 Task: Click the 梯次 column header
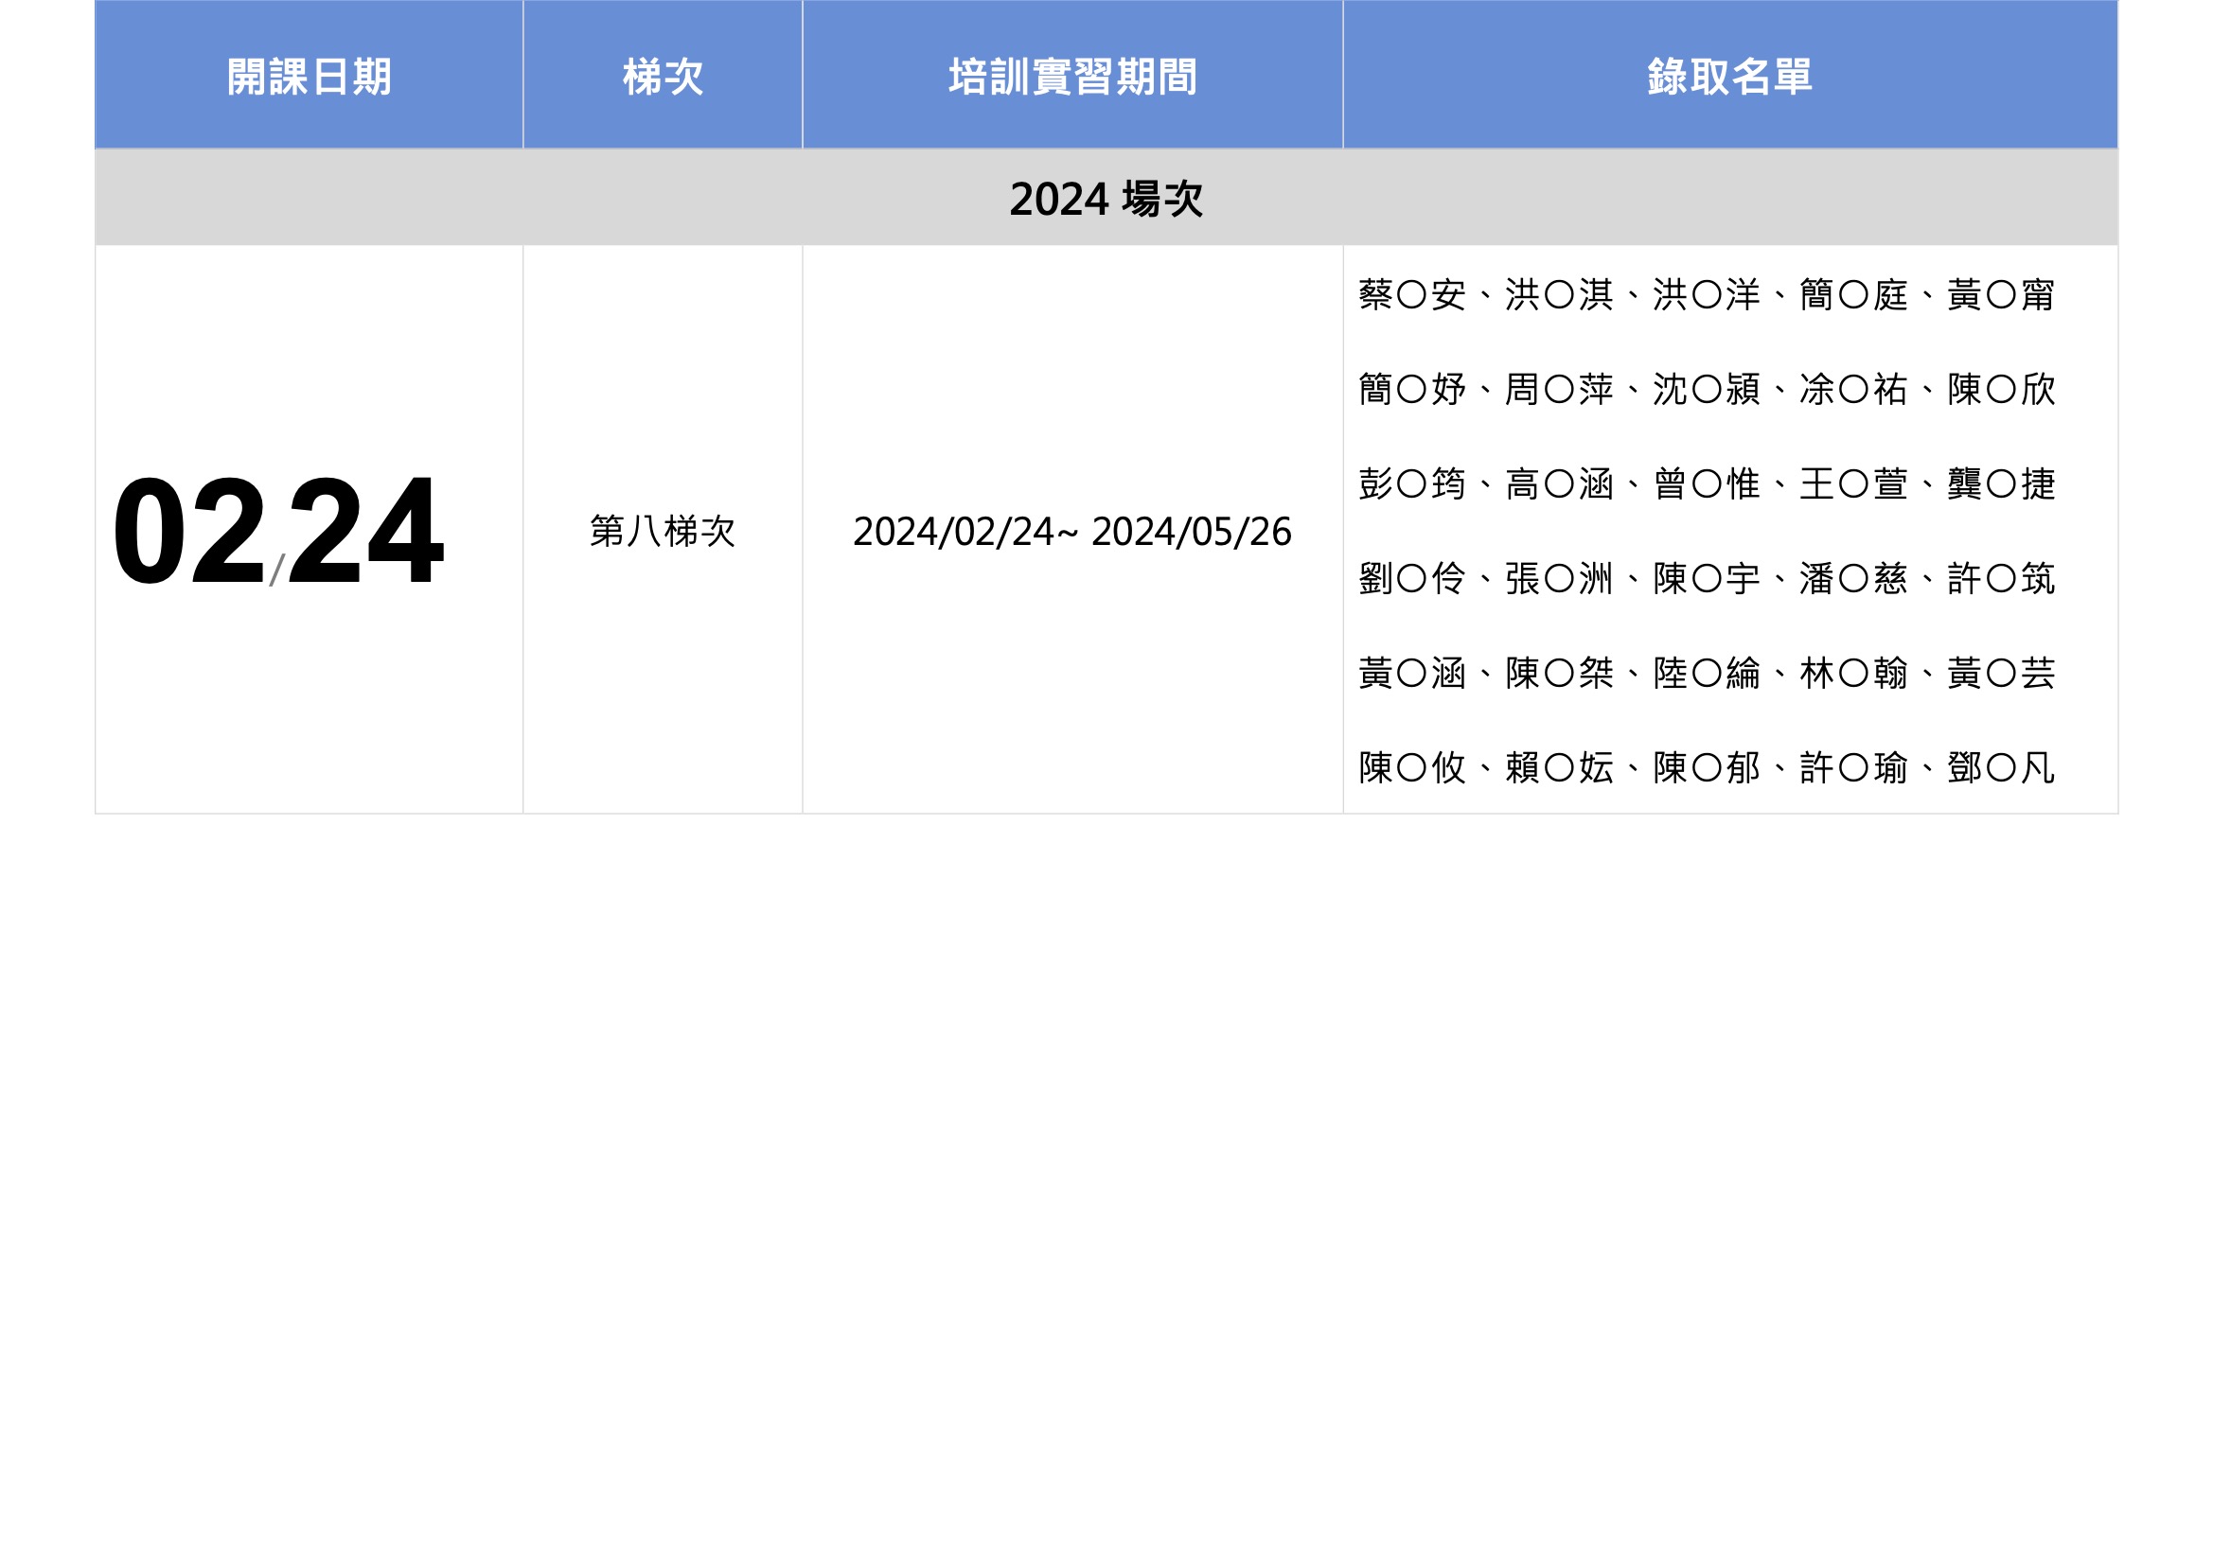663,76
